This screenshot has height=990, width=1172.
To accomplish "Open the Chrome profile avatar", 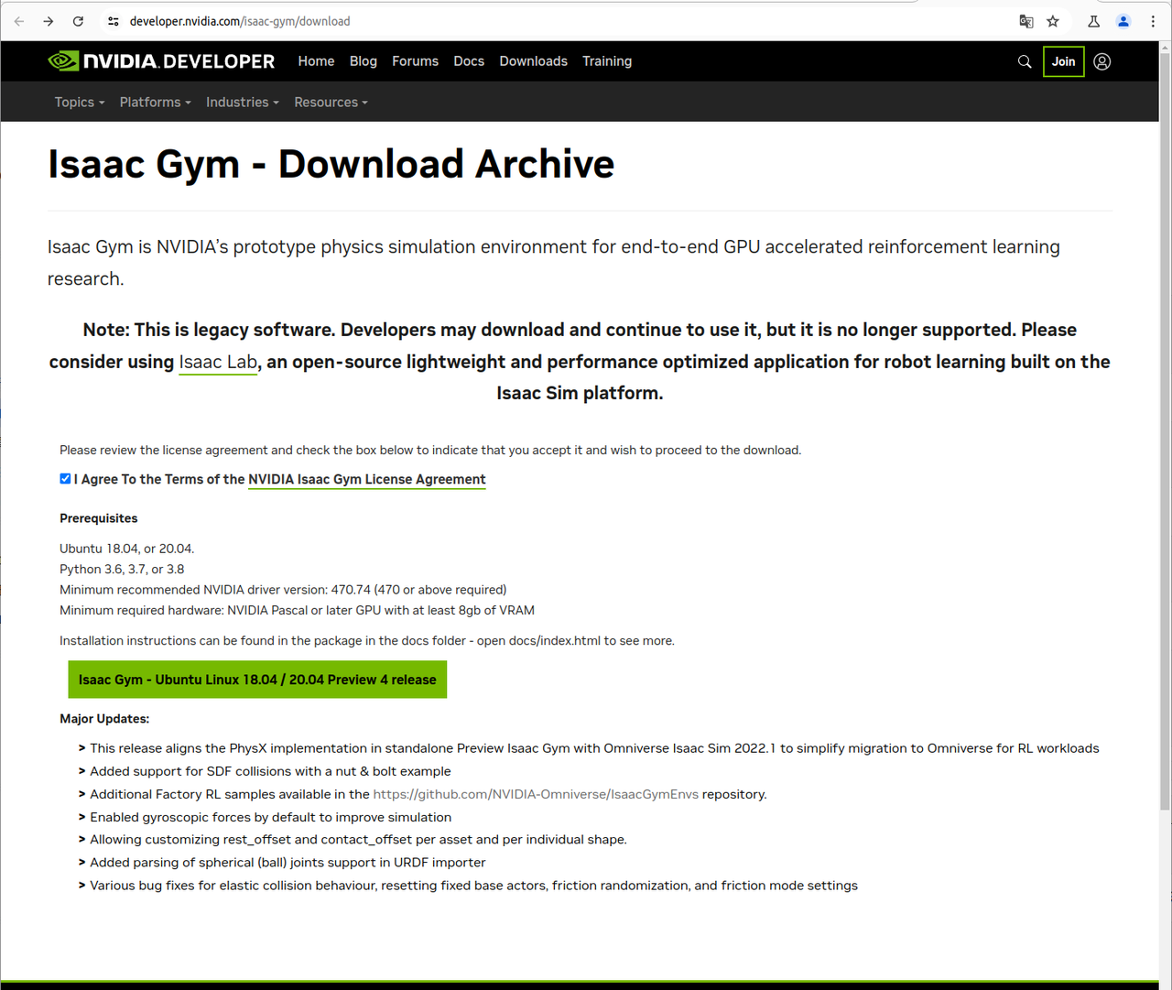I will (1123, 21).
